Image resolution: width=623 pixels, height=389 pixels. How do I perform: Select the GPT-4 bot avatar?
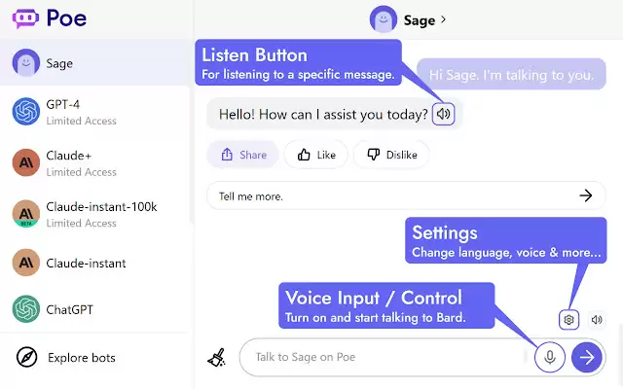[x=26, y=112]
